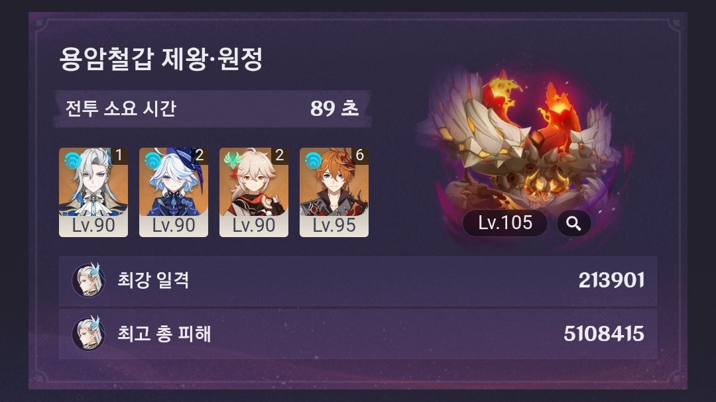Select the Lv.95 Tartaglia character card
716x402 pixels.
(x=333, y=192)
